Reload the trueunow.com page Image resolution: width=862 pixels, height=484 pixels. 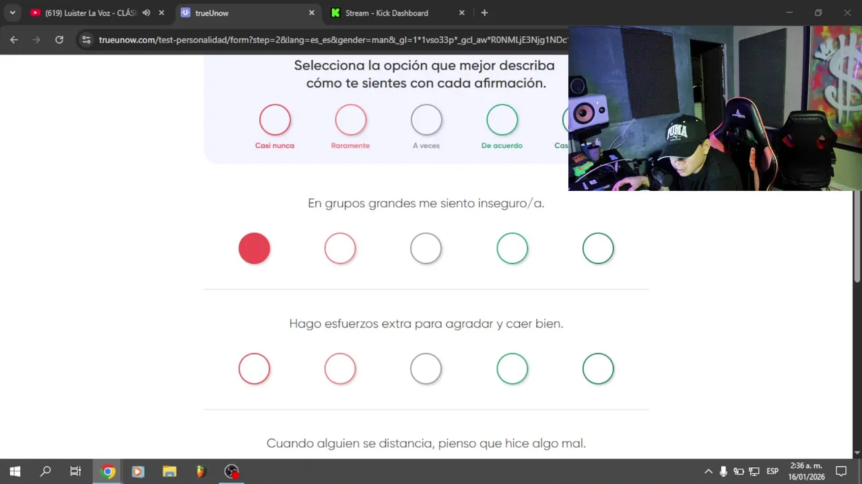[59, 40]
